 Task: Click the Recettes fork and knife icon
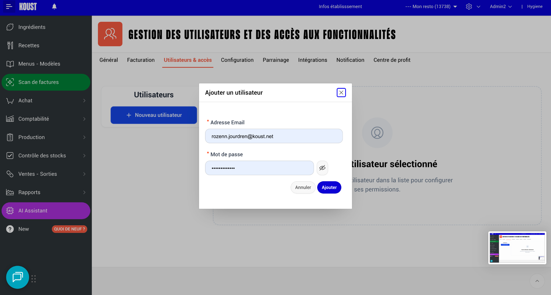(x=10, y=45)
